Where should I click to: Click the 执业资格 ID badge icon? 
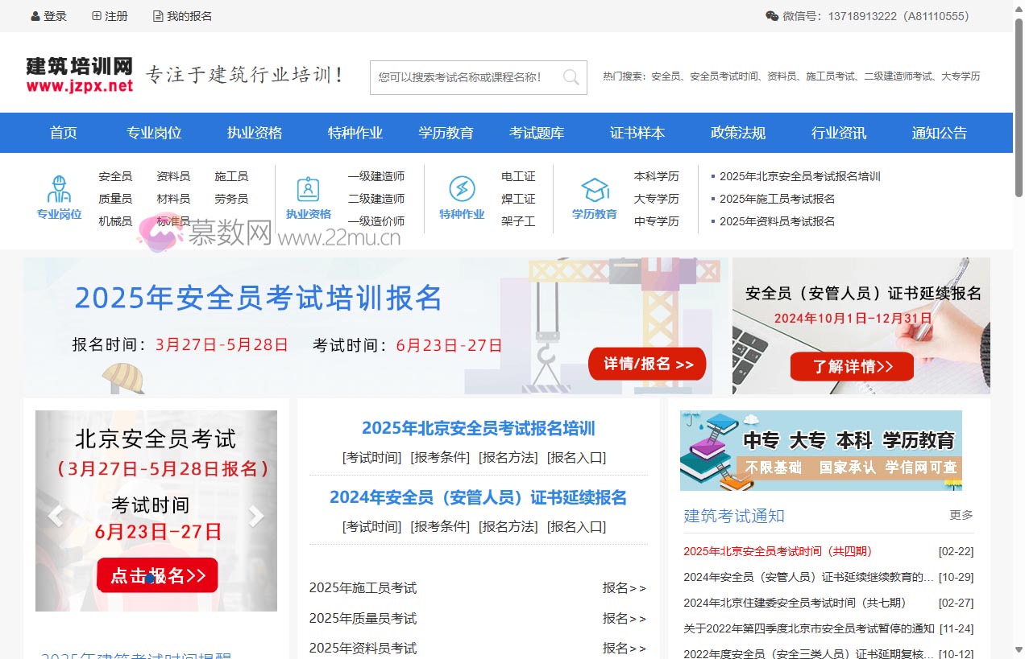click(308, 190)
